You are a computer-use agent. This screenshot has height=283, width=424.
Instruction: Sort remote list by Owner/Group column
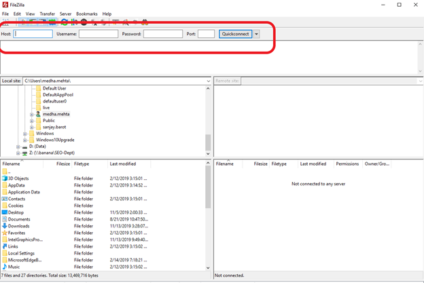coord(376,164)
